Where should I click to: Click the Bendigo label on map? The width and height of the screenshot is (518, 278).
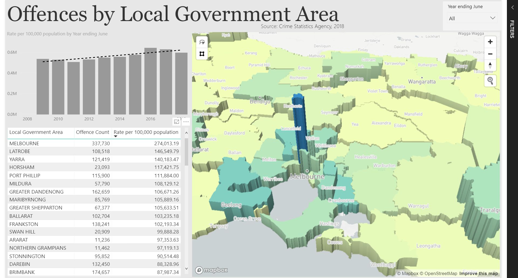pyautogui.click(x=260, y=101)
